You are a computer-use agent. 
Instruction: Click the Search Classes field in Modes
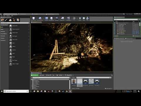(14, 23)
